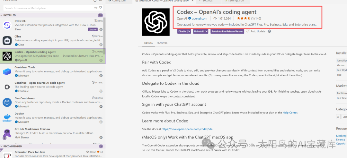Screen dimensions: 347x158
Task: Collapse the RECOMMENDED section
Action: tap(2, 146)
